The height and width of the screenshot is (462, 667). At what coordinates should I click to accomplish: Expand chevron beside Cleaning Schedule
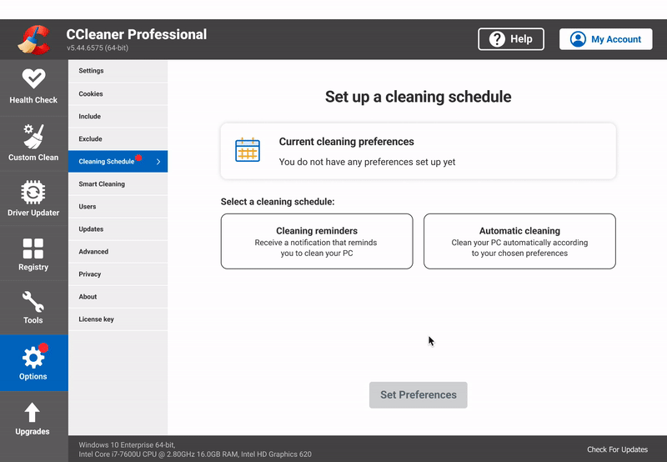158,162
